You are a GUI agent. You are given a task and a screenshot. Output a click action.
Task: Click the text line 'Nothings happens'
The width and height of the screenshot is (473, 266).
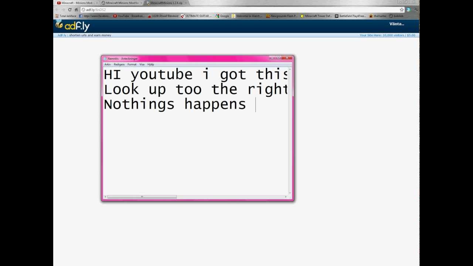(x=175, y=105)
